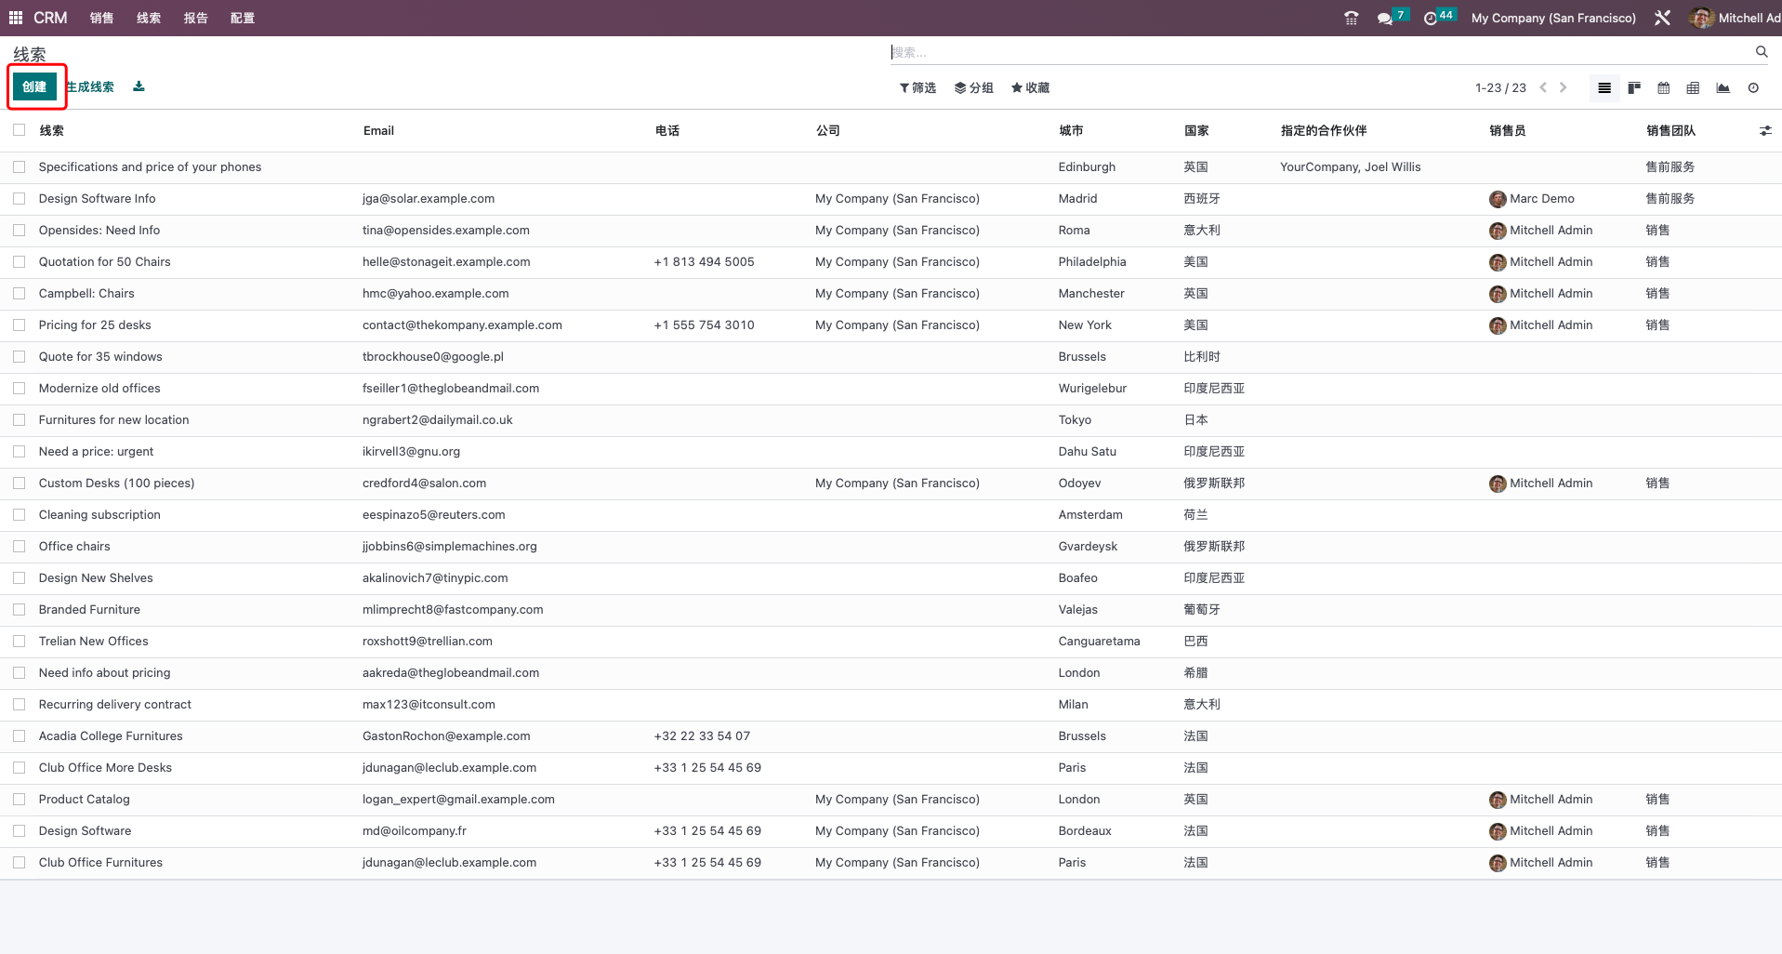Click the 1-23 / 23 pager counter

click(1500, 87)
